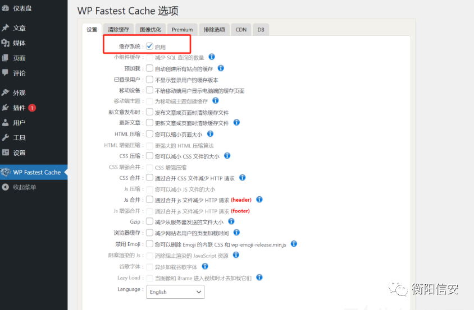Enable the Gzip checkbox

click(149, 221)
